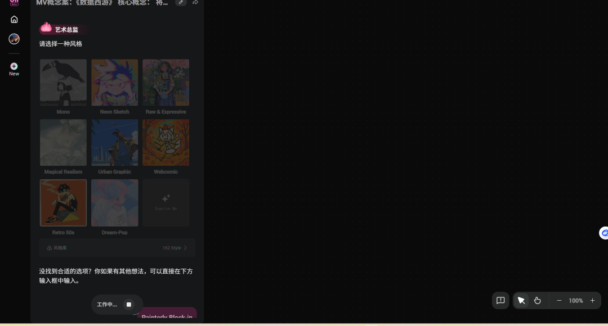This screenshot has height=326, width=608.
Task: Zoom out with the minus button
Action: (x=559, y=301)
